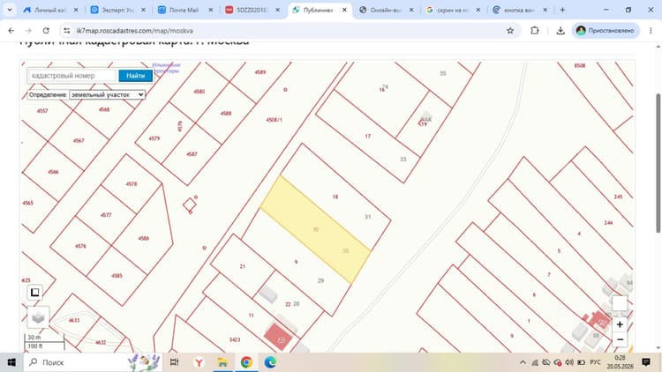Click parcel 4587 label
The height and width of the screenshot is (372, 662).
click(192, 154)
